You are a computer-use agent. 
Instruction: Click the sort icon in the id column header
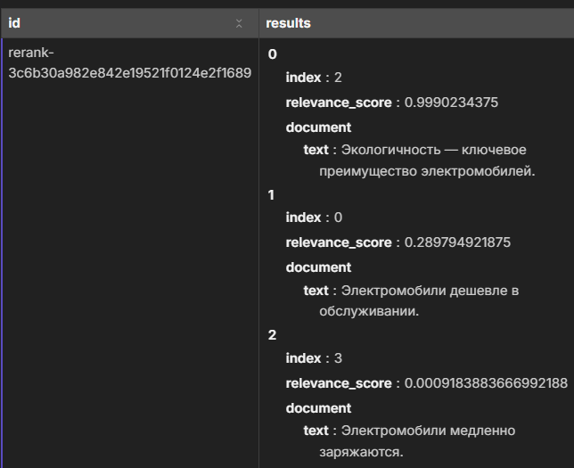[239, 24]
